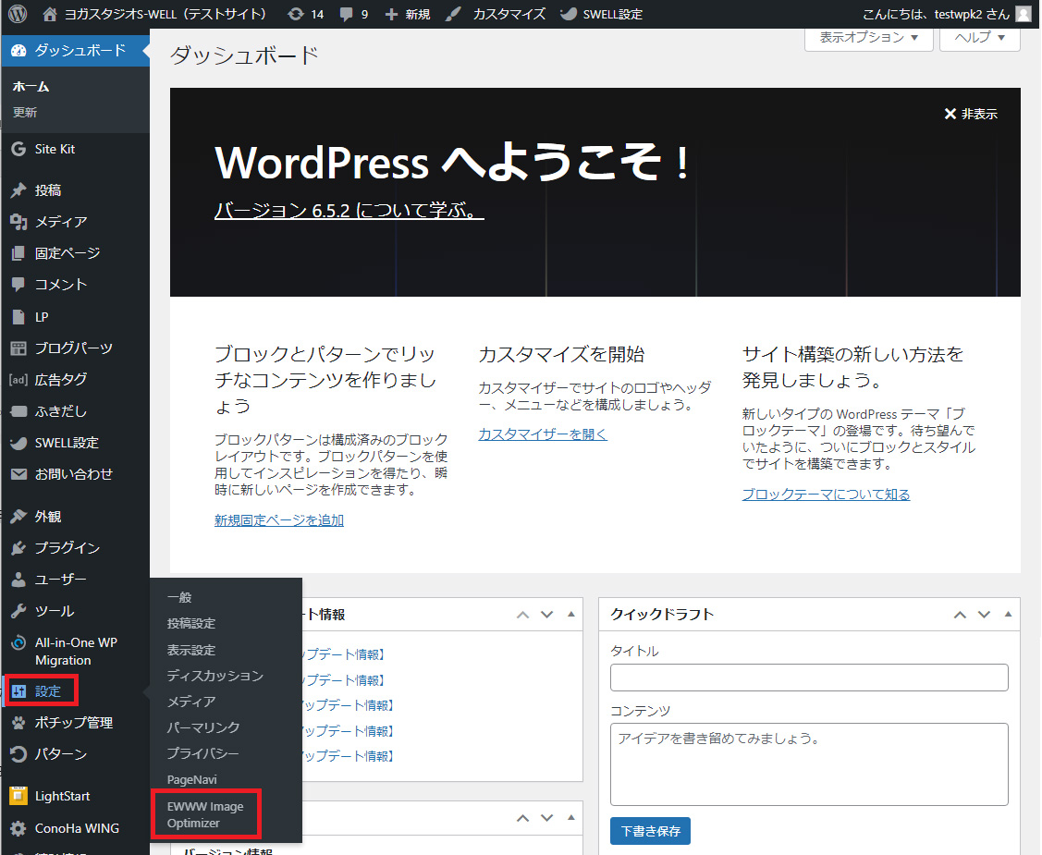Click the ポチップ管理 paw icon
The height and width of the screenshot is (855, 1042).
point(18,723)
